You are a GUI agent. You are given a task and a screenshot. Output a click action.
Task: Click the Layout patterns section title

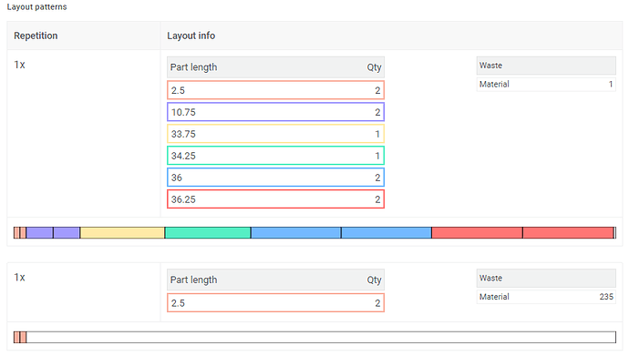pos(36,6)
